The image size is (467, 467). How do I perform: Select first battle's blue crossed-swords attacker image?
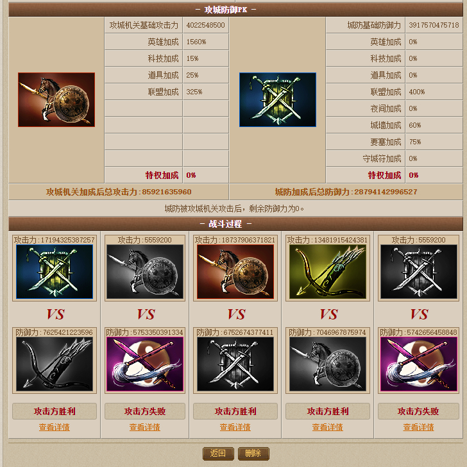point(55,271)
